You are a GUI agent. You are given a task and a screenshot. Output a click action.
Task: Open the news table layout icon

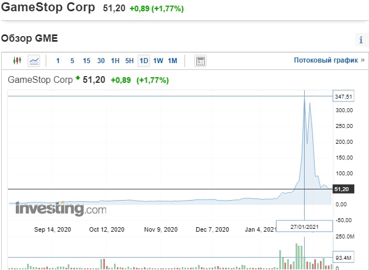point(200,61)
